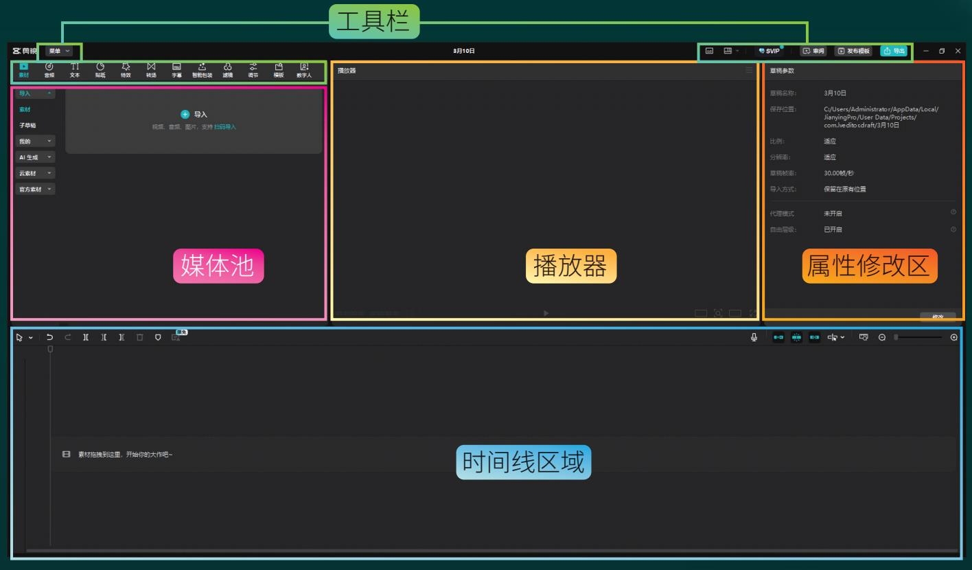
Task: Open the 音频 (Audio) panel
Action: click(x=49, y=69)
